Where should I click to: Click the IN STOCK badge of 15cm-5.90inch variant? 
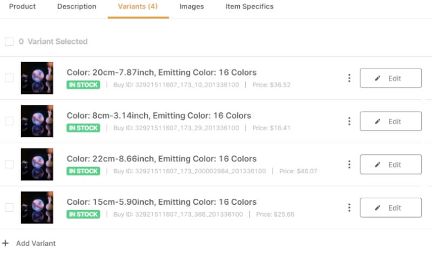(83, 214)
